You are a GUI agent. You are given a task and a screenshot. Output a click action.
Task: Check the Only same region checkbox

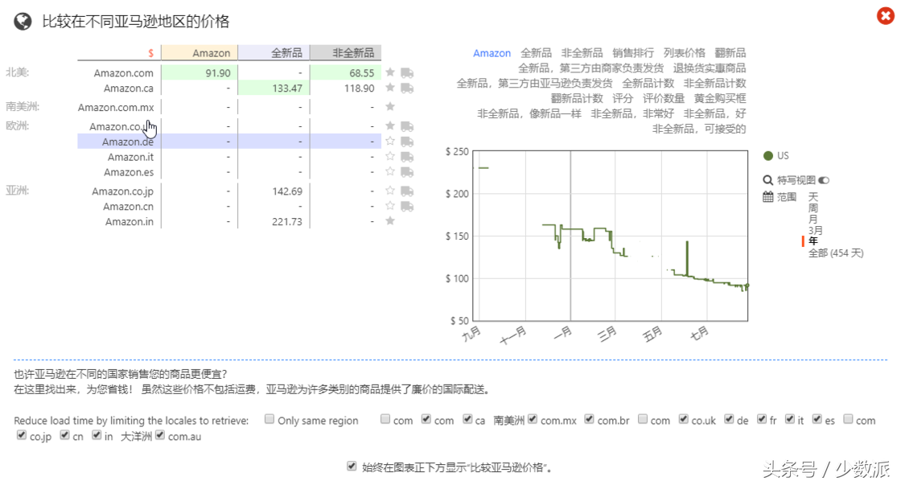pyautogui.click(x=269, y=419)
